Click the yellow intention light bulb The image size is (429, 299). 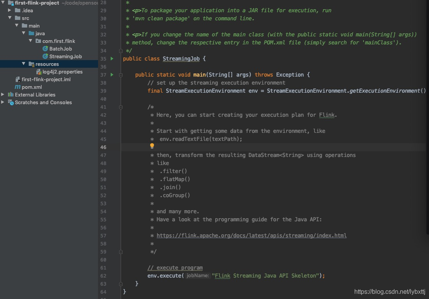point(152,146)
